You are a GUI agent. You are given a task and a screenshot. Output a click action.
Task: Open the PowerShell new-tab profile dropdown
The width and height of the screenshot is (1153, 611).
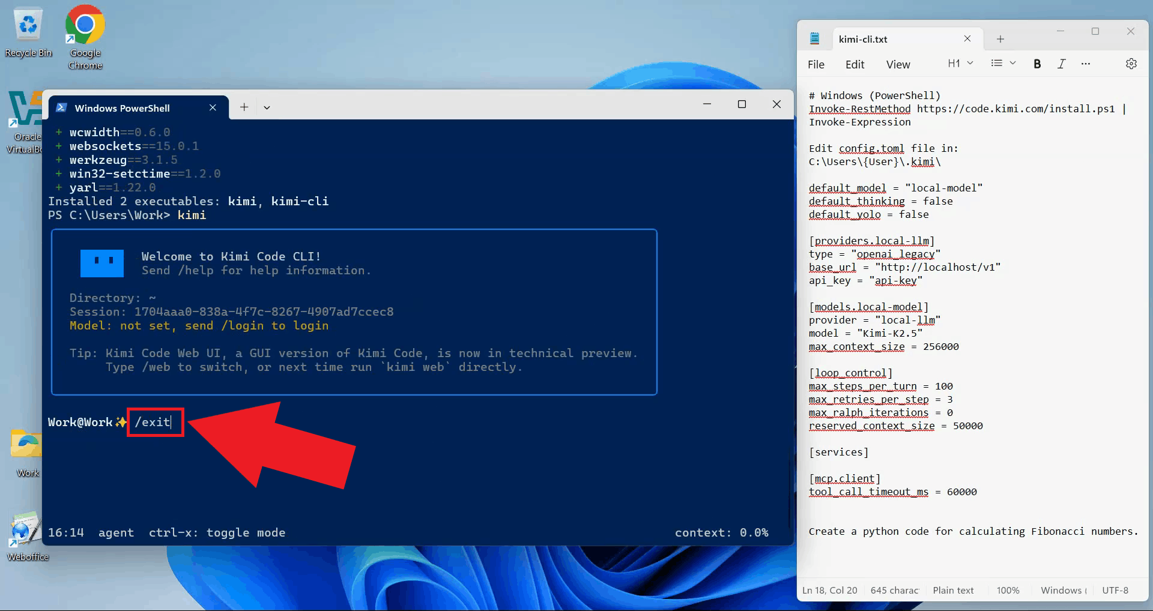tap(267, 107)
